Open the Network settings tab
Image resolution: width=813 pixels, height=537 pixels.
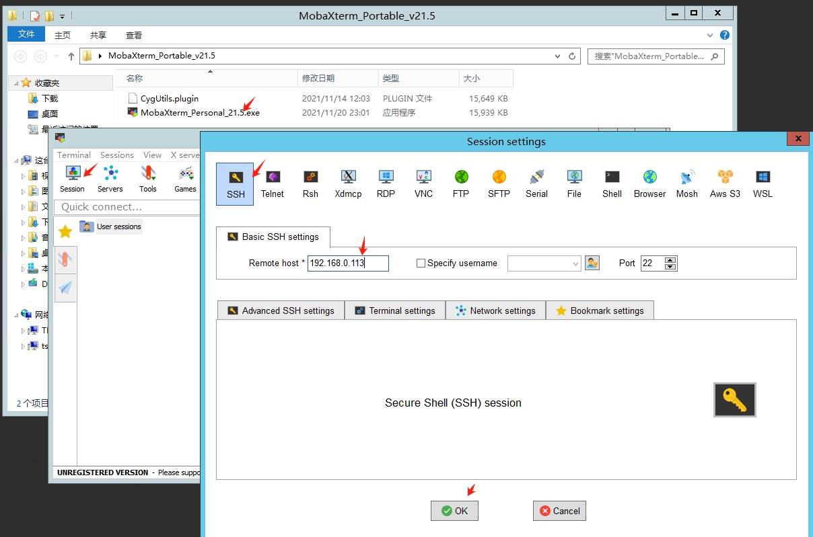coord(495,311)
